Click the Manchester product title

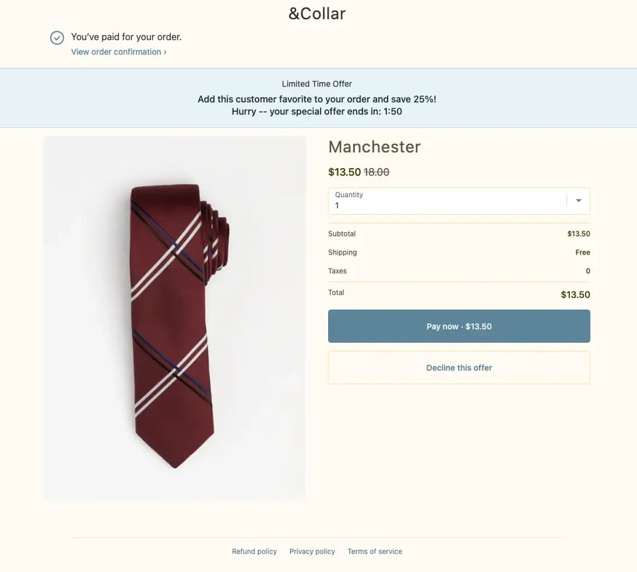pyautogui.click(x=374, y=147)
